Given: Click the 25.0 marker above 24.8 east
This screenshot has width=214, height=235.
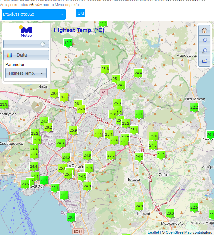Looking at the screenshot, I should point(154,136).
